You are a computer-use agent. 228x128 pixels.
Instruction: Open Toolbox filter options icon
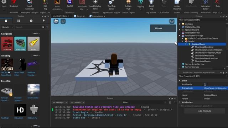(x=47, y=27)
